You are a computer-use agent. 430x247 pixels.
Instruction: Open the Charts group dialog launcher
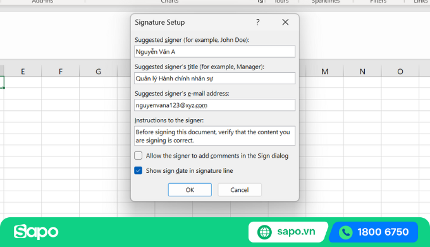pyautogui.click(x=260, y=1)
